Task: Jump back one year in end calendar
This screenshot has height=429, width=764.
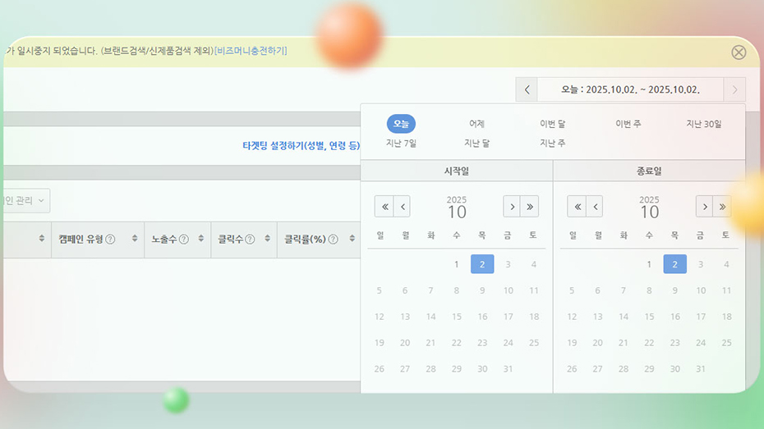Action: (576, 206)
